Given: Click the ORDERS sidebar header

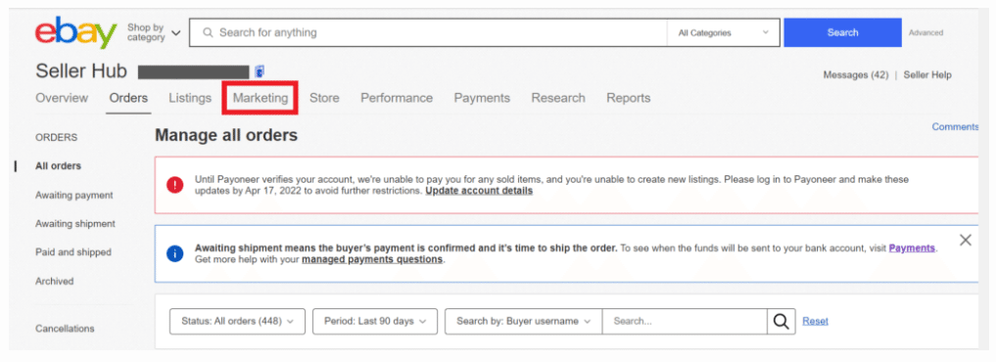Looking at the screenshot, I should [56, 137].
